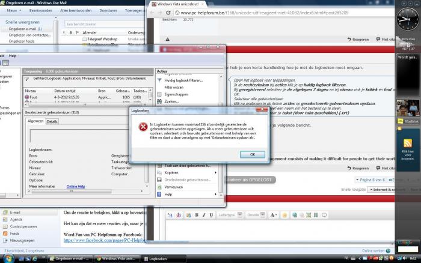The image size is (421, 263).
Task: Click the Markeer als OPGELOST button
Action: point(250,180)
